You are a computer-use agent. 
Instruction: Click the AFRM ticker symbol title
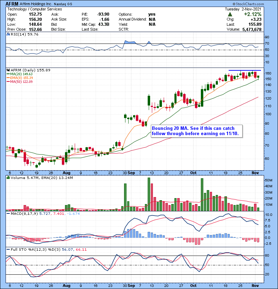(12, 4)
